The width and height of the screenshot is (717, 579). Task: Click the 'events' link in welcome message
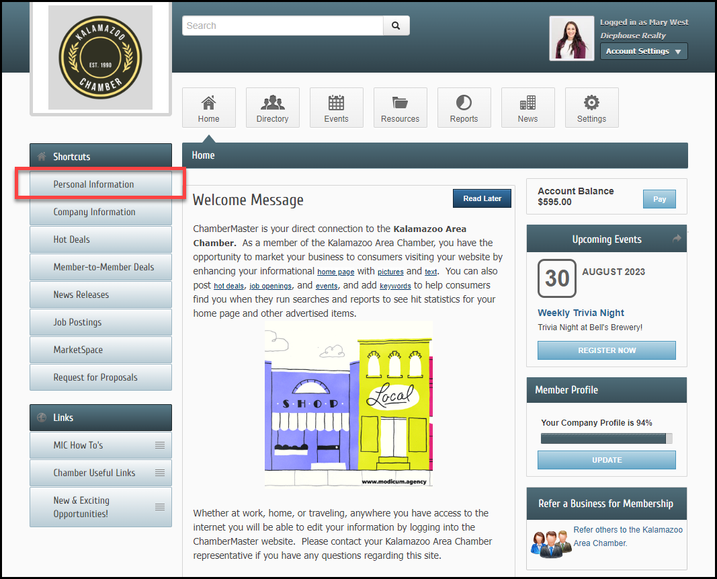pos(327,286)
